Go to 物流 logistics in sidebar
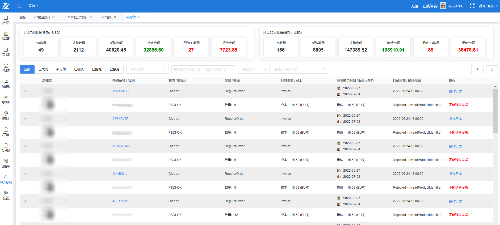The height and width of the screenshot is (225, 500). coord(6,84)
